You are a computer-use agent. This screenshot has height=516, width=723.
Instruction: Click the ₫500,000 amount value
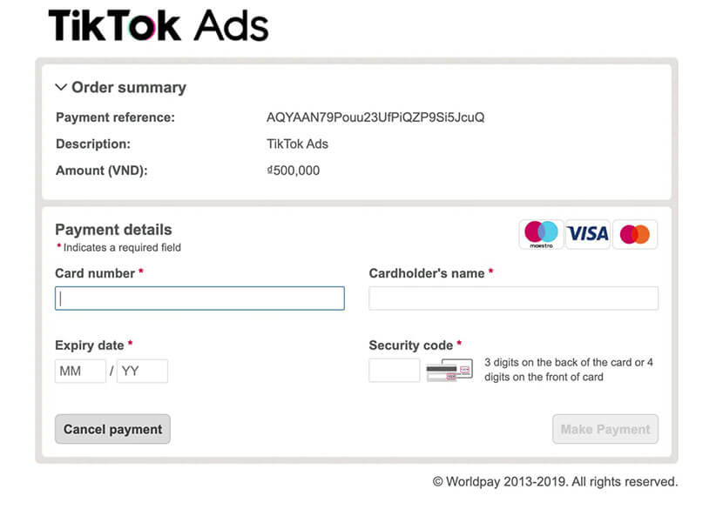293,171
